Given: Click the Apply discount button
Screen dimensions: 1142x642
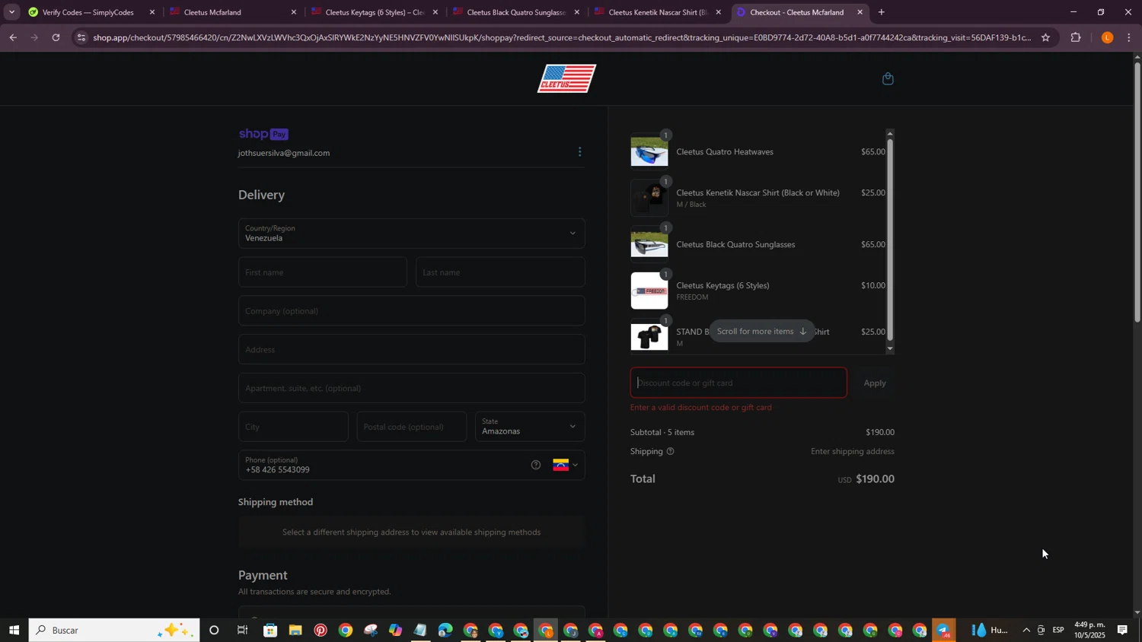Looking at the screenshot, I should [875, 383].
